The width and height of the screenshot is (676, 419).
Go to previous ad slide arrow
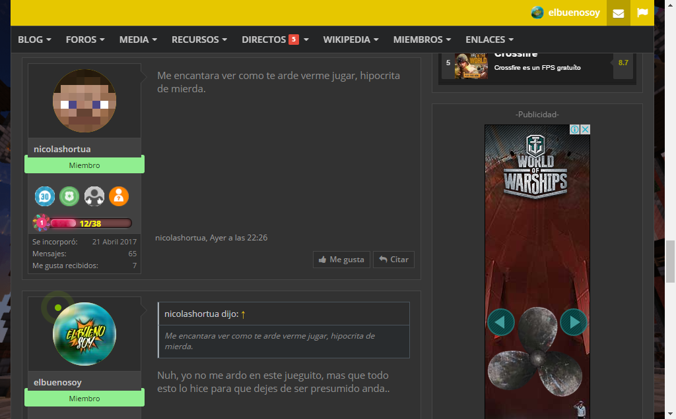(x=500, y=322)
